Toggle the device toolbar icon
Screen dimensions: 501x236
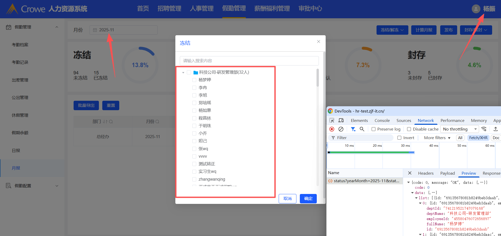click(x=341, y=120)
